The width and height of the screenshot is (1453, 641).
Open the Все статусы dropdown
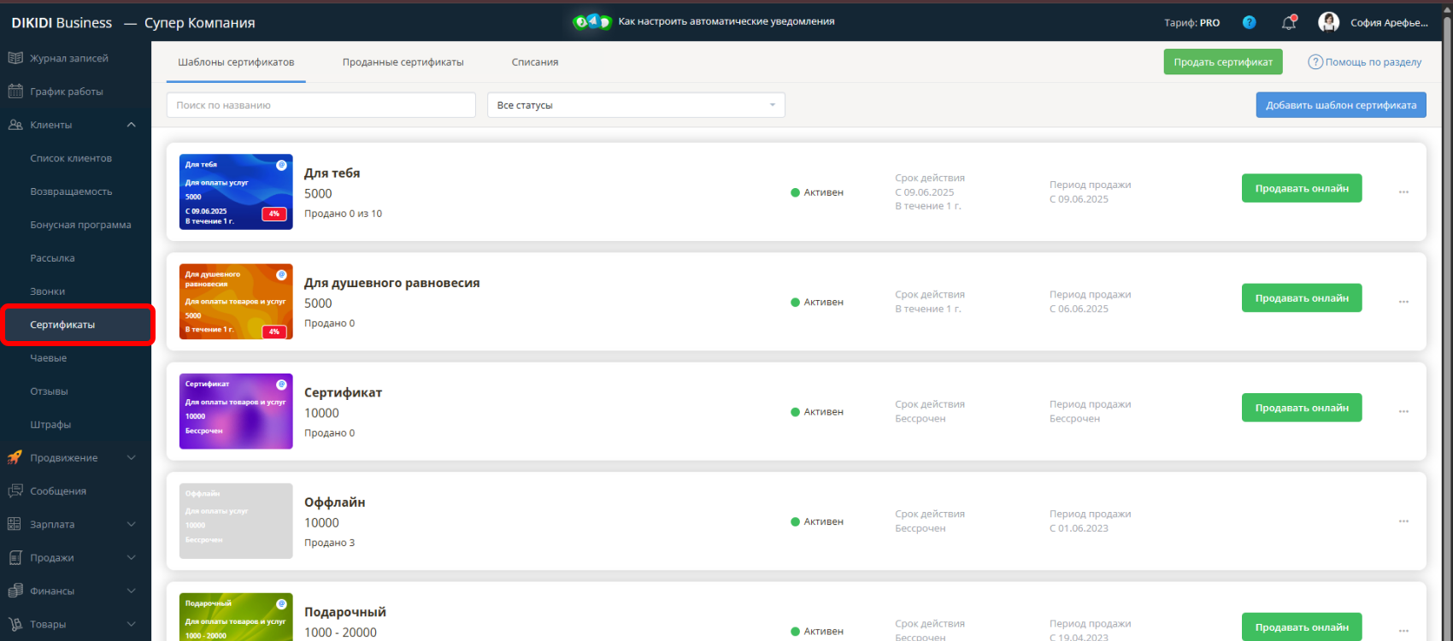pos(635,105)
